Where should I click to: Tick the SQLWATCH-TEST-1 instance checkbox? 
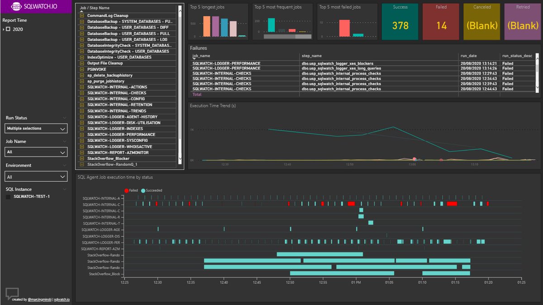(x=8, y=197)
